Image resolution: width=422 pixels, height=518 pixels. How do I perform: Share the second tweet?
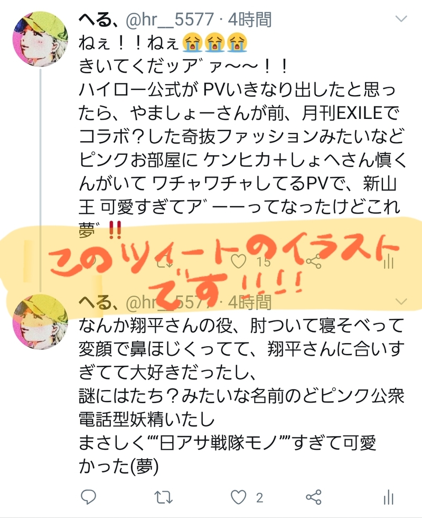(x=313, y=497)
